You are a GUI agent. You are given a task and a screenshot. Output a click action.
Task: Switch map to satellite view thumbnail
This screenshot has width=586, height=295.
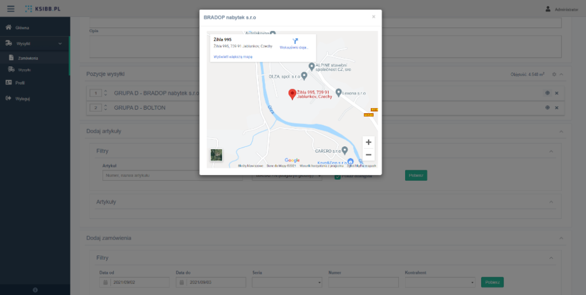click(x=216, y=155)
